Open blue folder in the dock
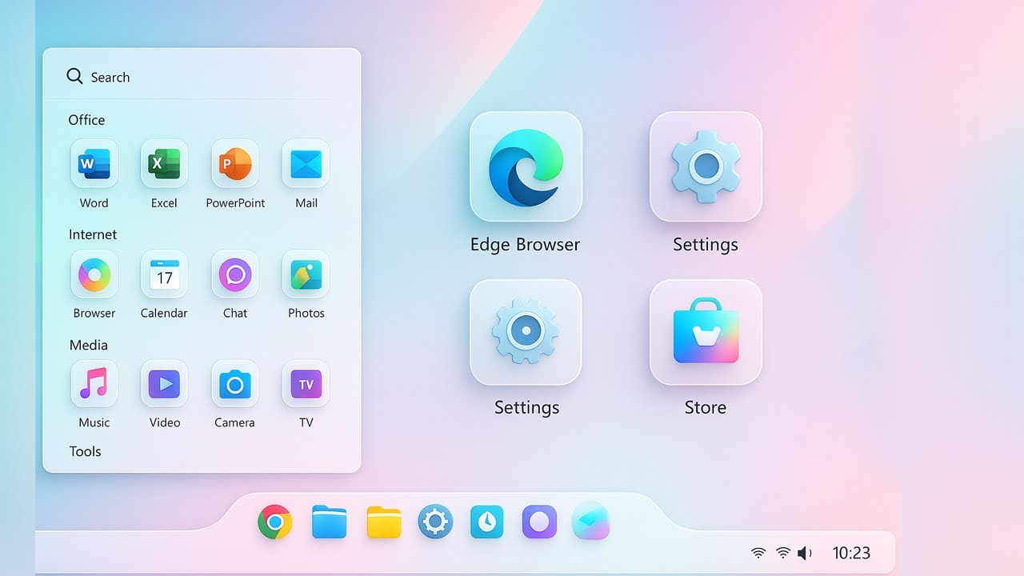The height and width of the screenshot is (576, 1024). point(330,522)
